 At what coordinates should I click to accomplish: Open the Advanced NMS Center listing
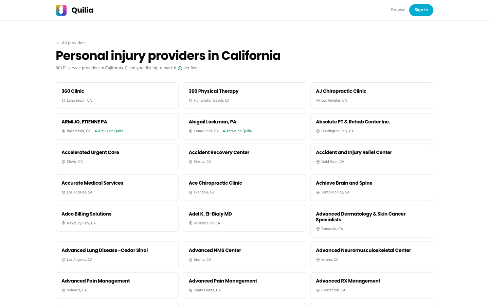pyautogui.click(x=244, y=255)
